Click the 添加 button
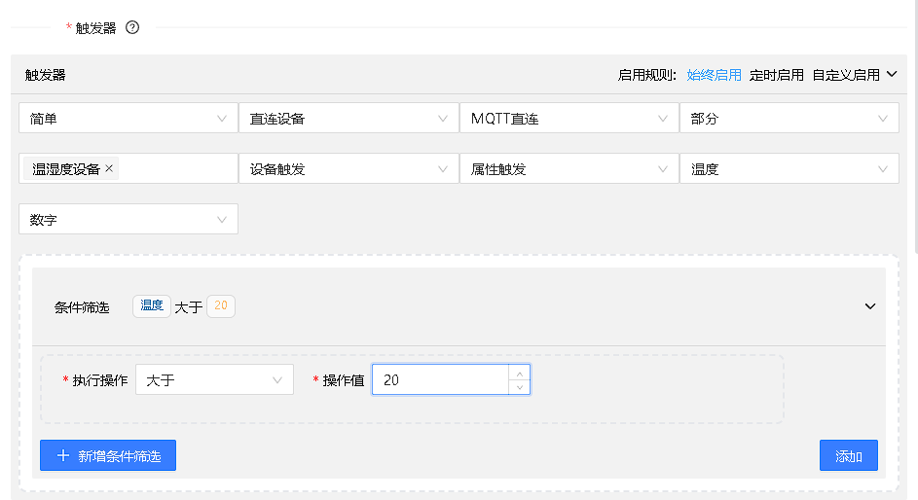This screenshot has width=918, height=500. click(848, 455)
